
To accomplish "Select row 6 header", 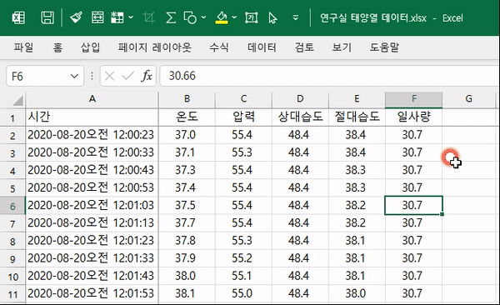I will [12, 206].
